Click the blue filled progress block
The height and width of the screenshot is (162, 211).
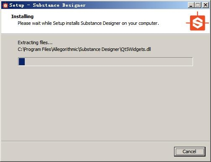tap(22, 61)
